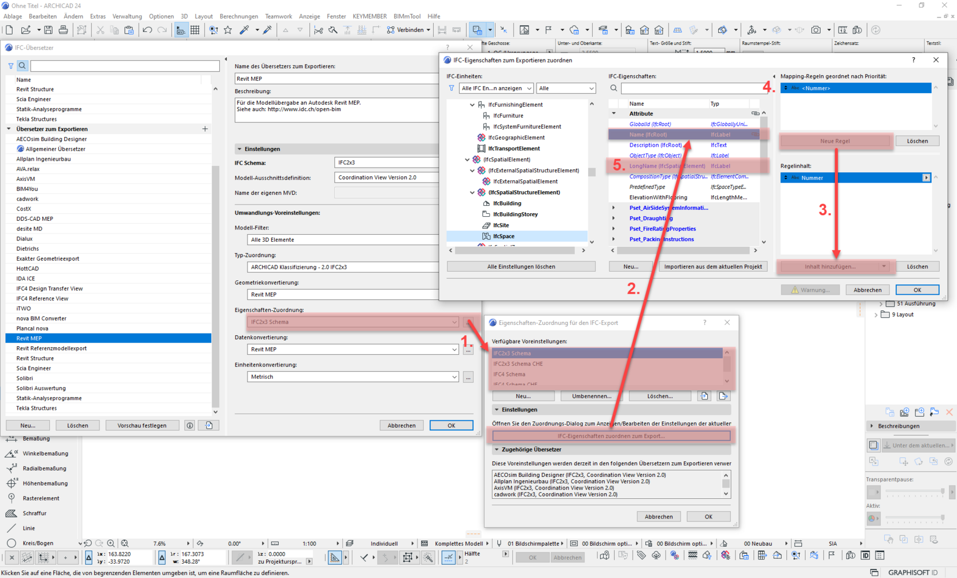Select 'Solibri' in the translator list
The width and height of the screenshot is (957, 578).
click(24, 378)
